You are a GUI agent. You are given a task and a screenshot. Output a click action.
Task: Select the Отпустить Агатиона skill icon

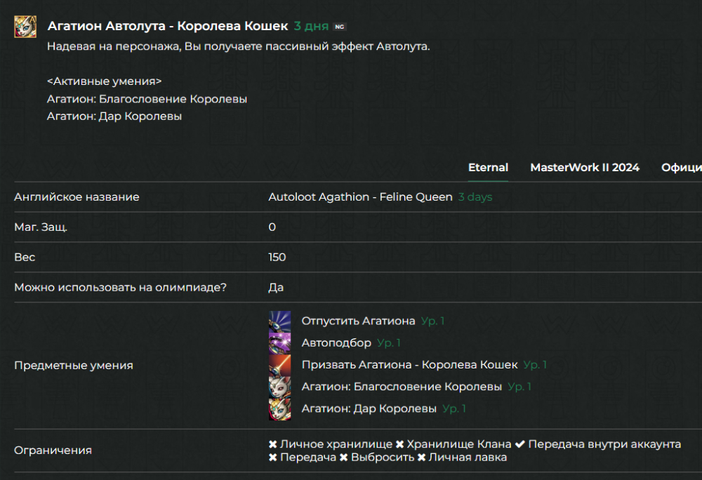coord(281,321)
